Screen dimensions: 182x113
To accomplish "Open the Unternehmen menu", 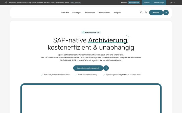I will (104, 13).
